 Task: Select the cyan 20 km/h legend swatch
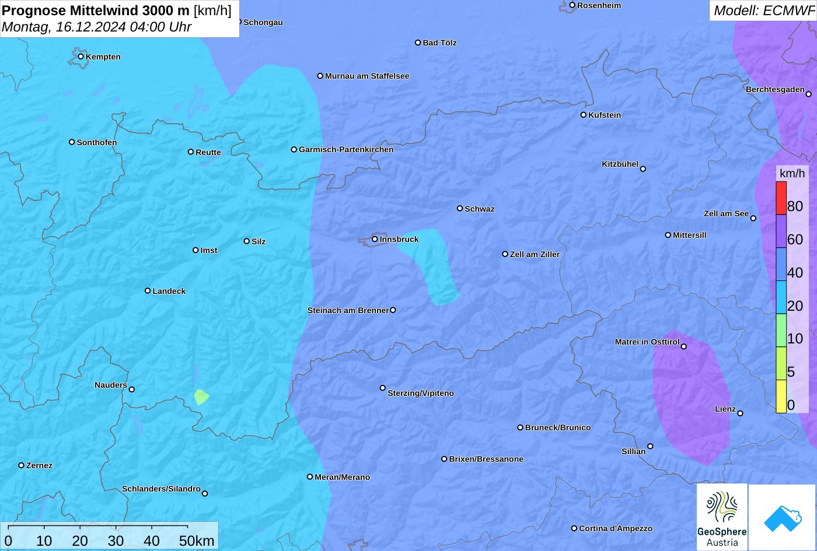[781, 297]
